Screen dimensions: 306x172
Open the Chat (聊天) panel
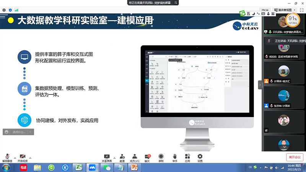click(x=147, y=157)
